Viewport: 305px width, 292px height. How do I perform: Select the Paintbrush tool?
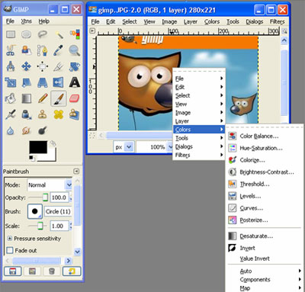[59, 98]
